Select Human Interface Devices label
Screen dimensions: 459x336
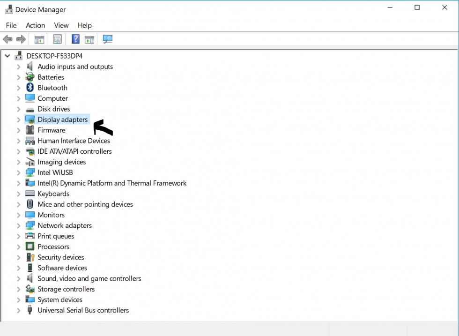click(x=74, y=141)
